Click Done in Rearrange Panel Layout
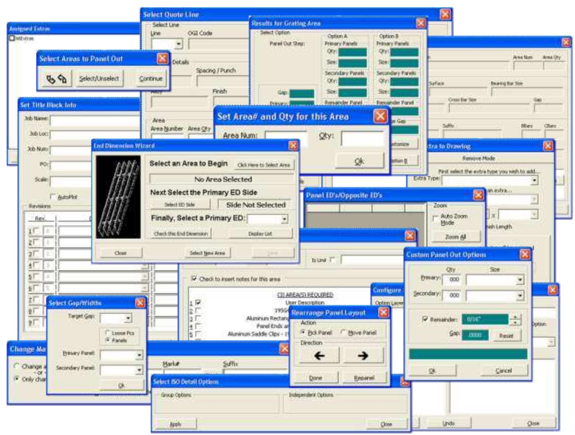Screen dimensions: 575x435 point(316,378)
